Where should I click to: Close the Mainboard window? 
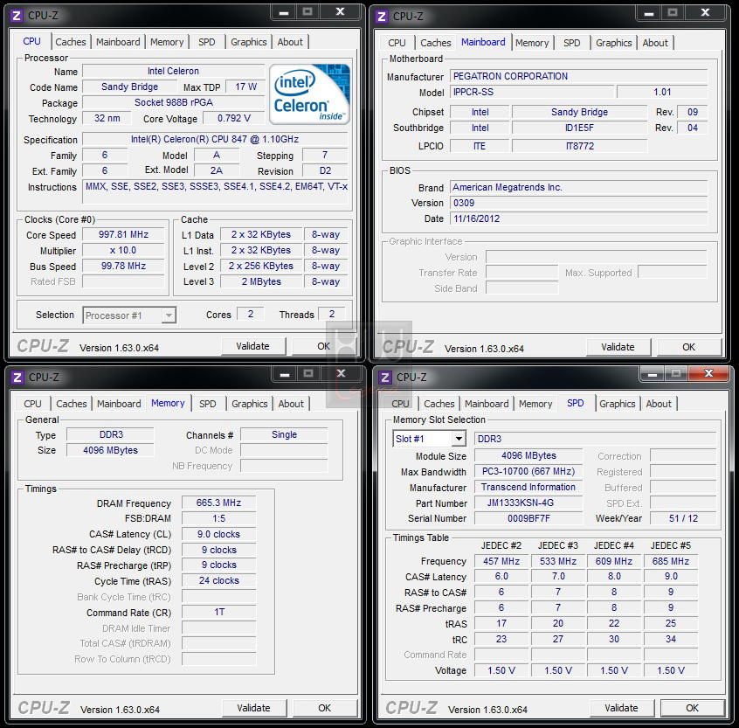click(705, 13)
